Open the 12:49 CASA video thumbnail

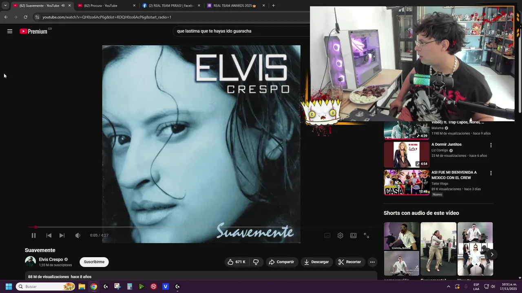[x=407, y=183]
